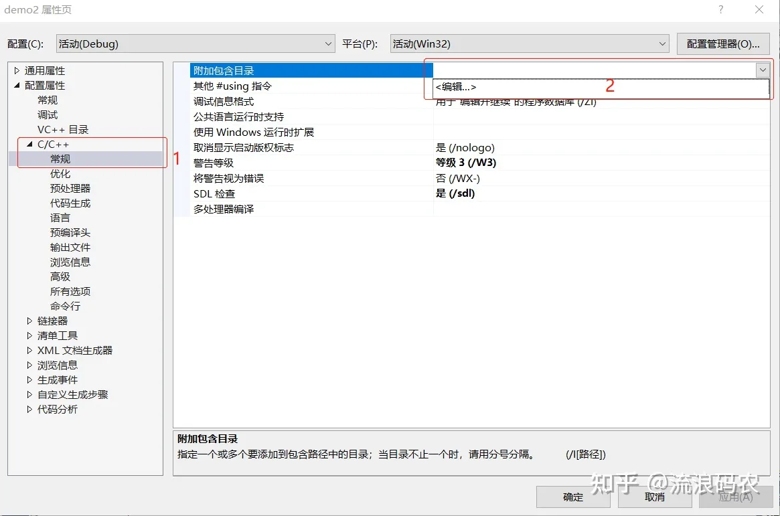Viewport: 780px width, 516px height.
Task: Click the 配置管理器(O) button
Action: (x=724, y=43)
